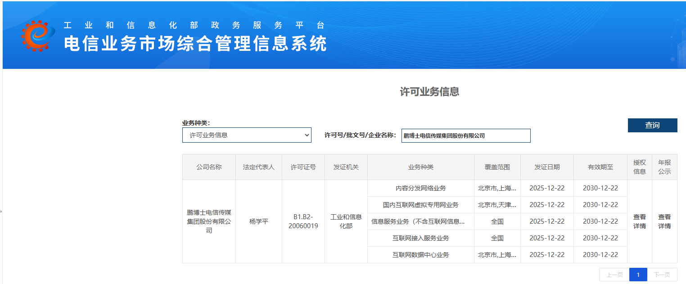Select the 信息服务业务 row
Image resolution: width=686 pixels, height=284 pixels.
[421, 221]
